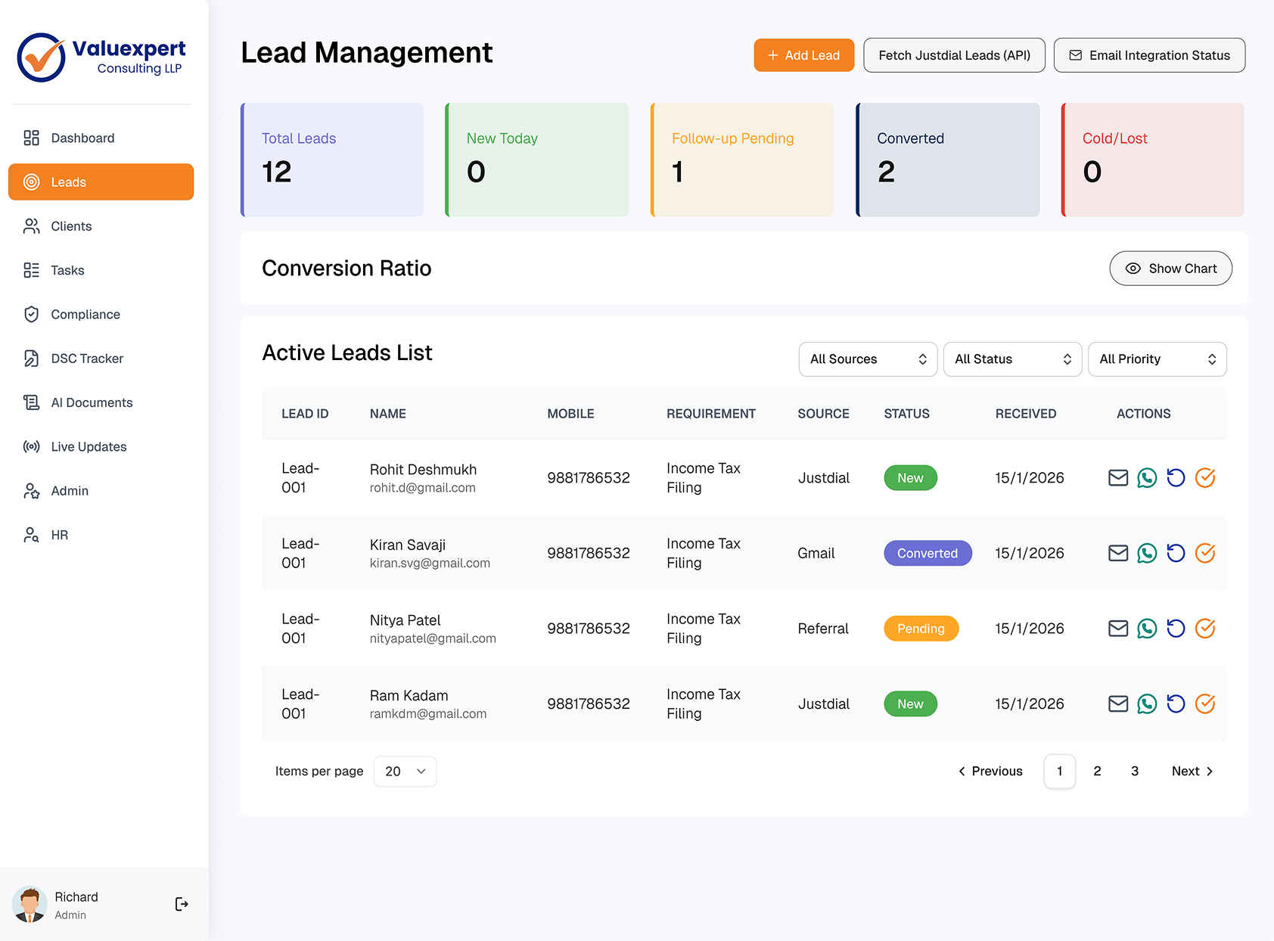Image resolution: width=1274 pixels, height=941 pixels.
Task: Click kiran.svg@gmail.com email text
Action: click(430, 563)
